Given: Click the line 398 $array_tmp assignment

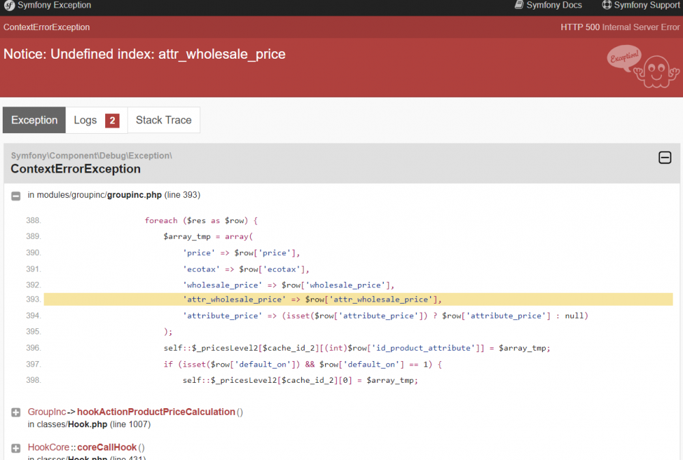Looking at the screenshot, I should 300,381.
